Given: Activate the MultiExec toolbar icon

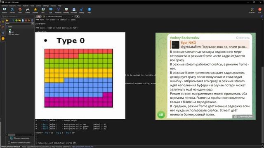Looking at the screenshot, I should point(58,10).
